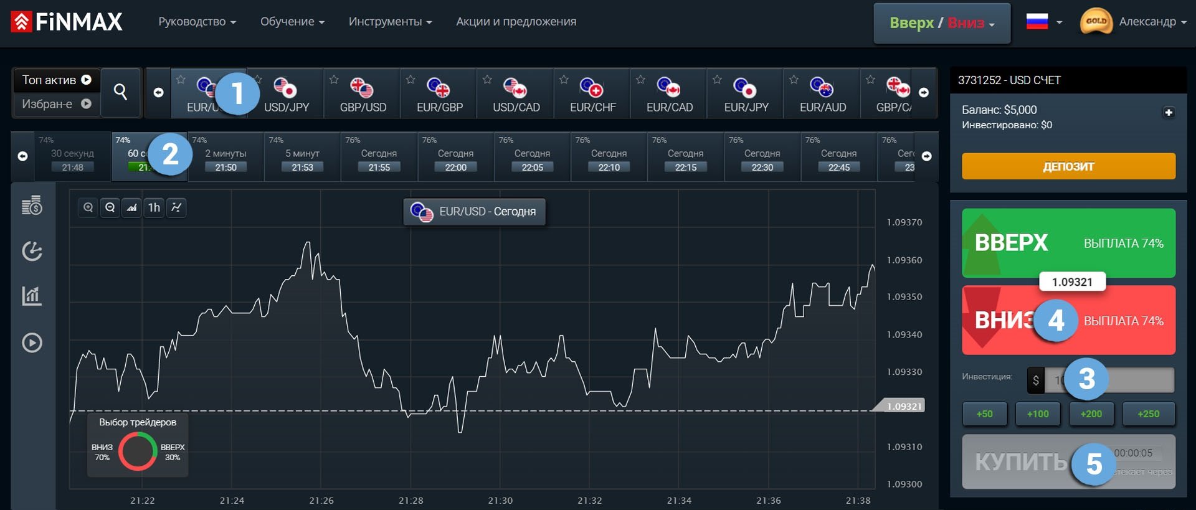Viewport: 1196px width, 510px height.
Task: Add +250 to investment
Action: [x=1148, y=413]
